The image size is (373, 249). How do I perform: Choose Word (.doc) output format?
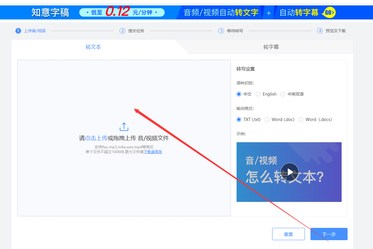tap(267, 120)
